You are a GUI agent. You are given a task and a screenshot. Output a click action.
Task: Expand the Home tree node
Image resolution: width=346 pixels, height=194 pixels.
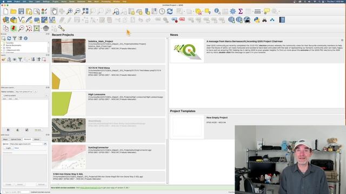click(2, 48)
